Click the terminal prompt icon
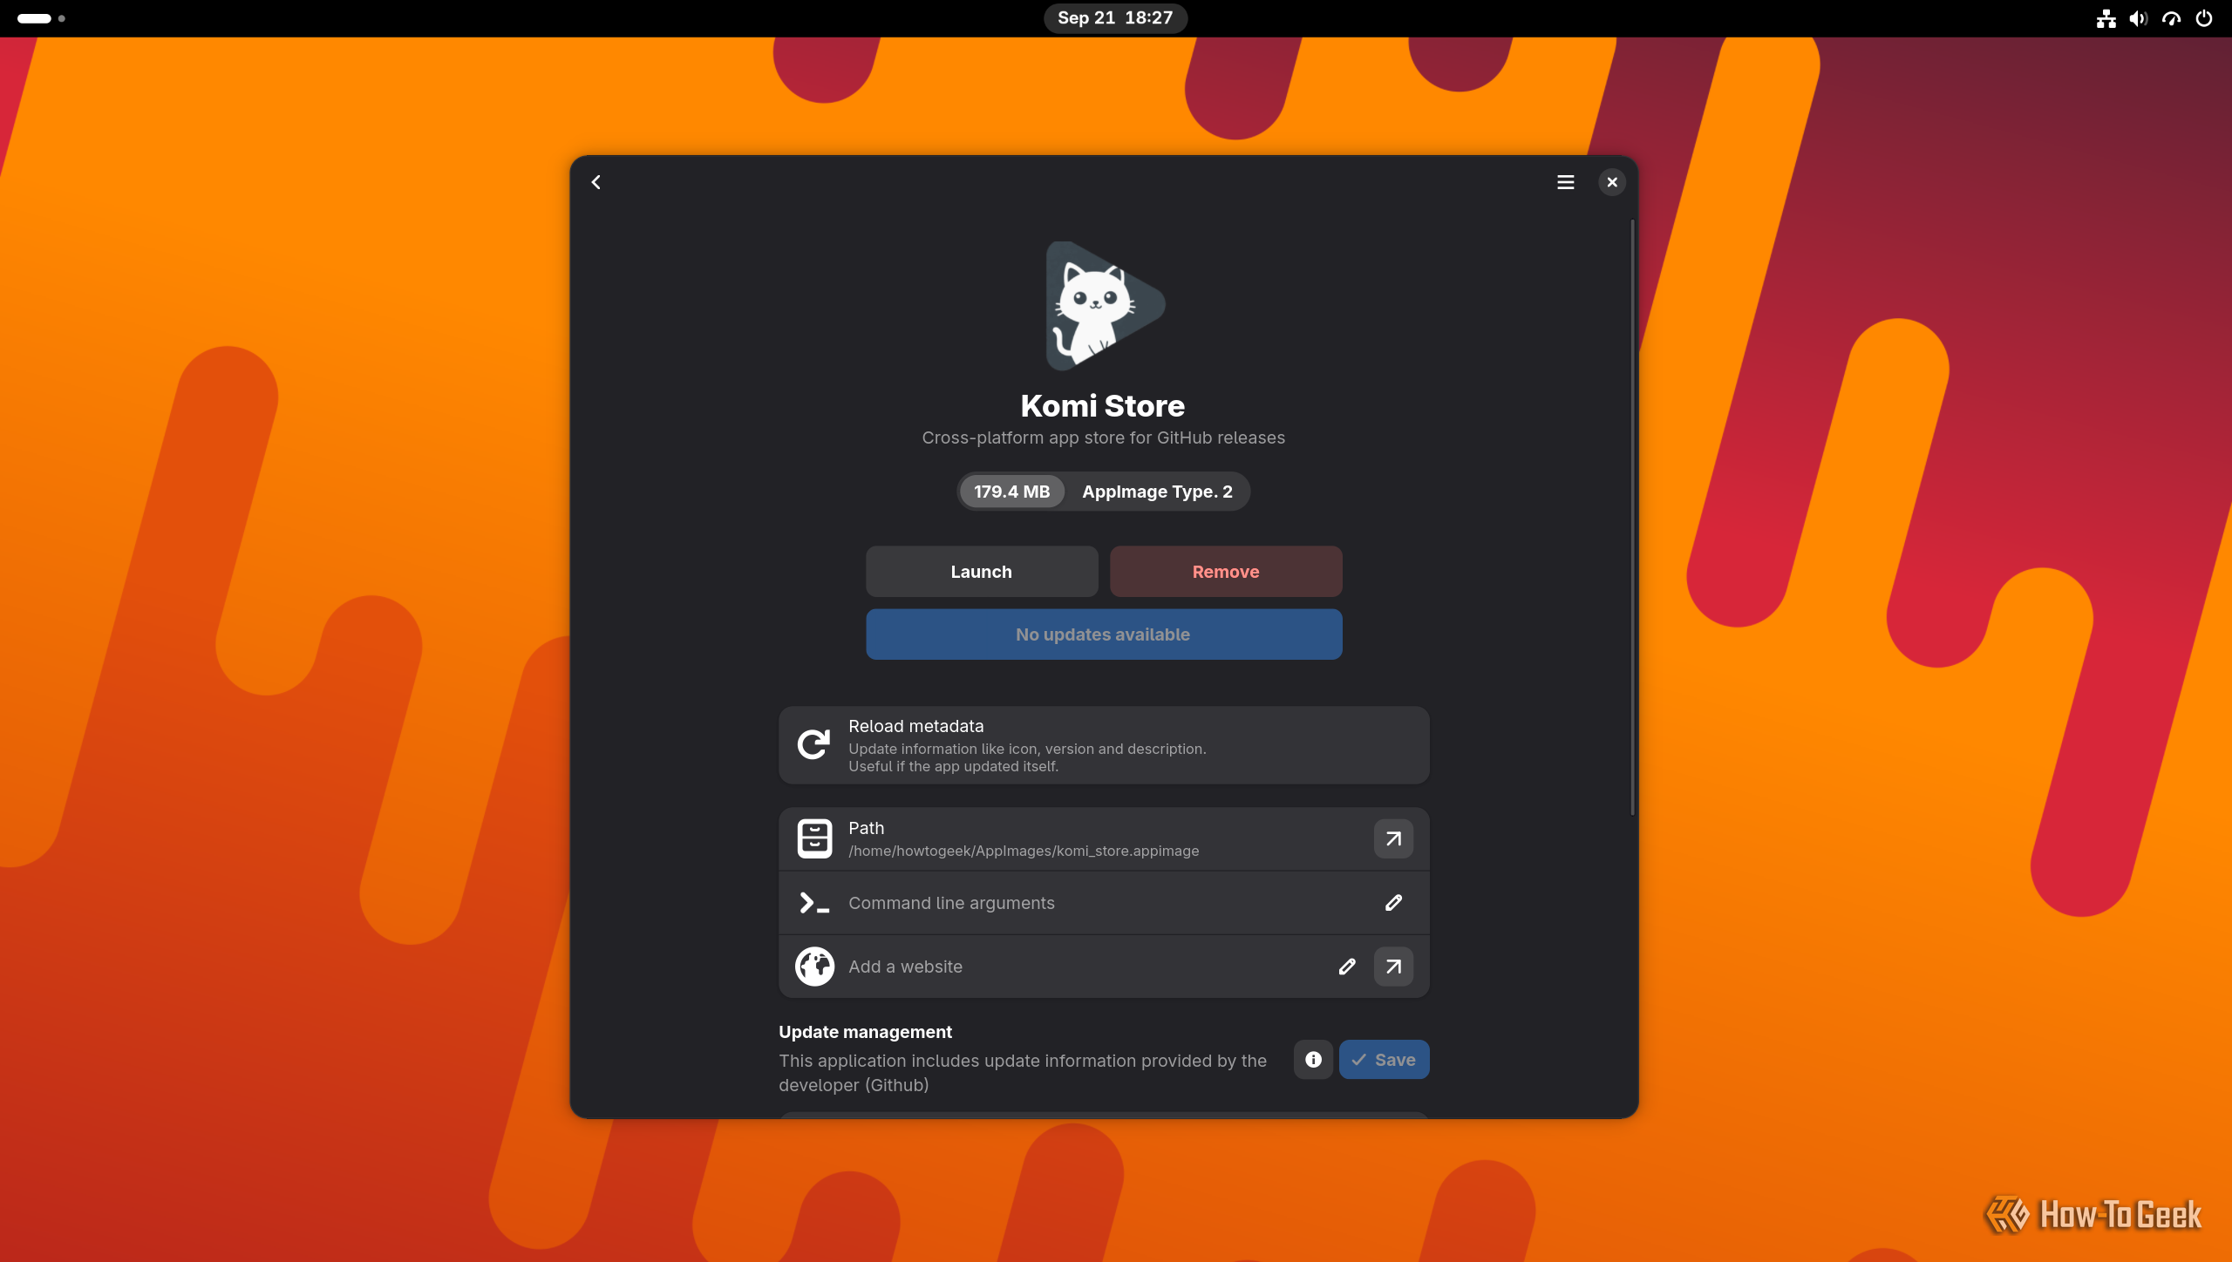 (814, 903)
